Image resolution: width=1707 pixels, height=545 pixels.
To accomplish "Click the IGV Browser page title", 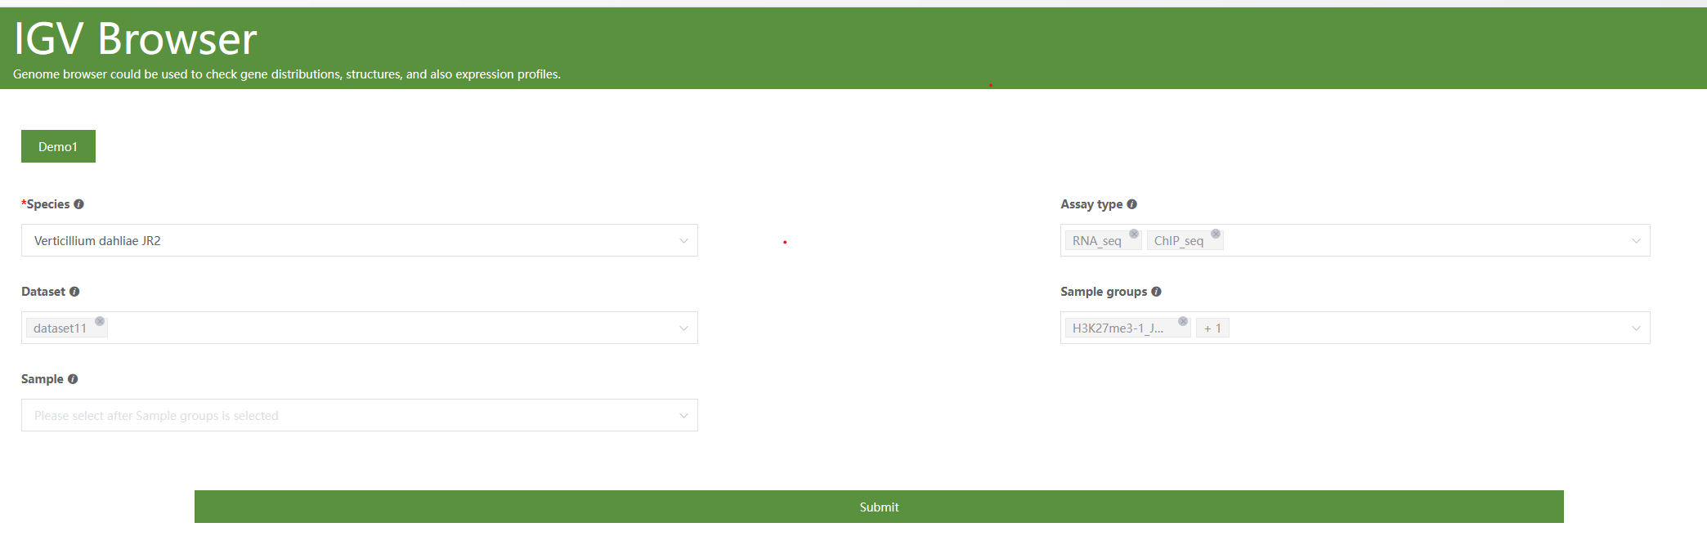I will [136, 38].
